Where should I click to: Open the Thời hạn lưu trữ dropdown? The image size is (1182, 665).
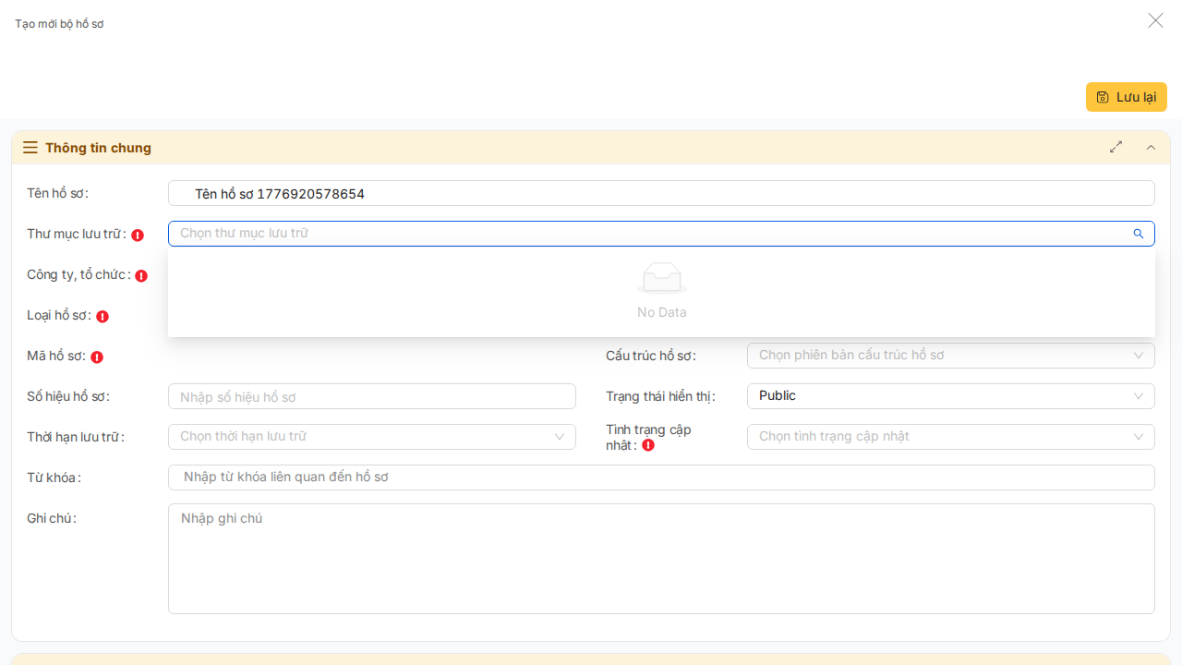(x=371, y=437)
